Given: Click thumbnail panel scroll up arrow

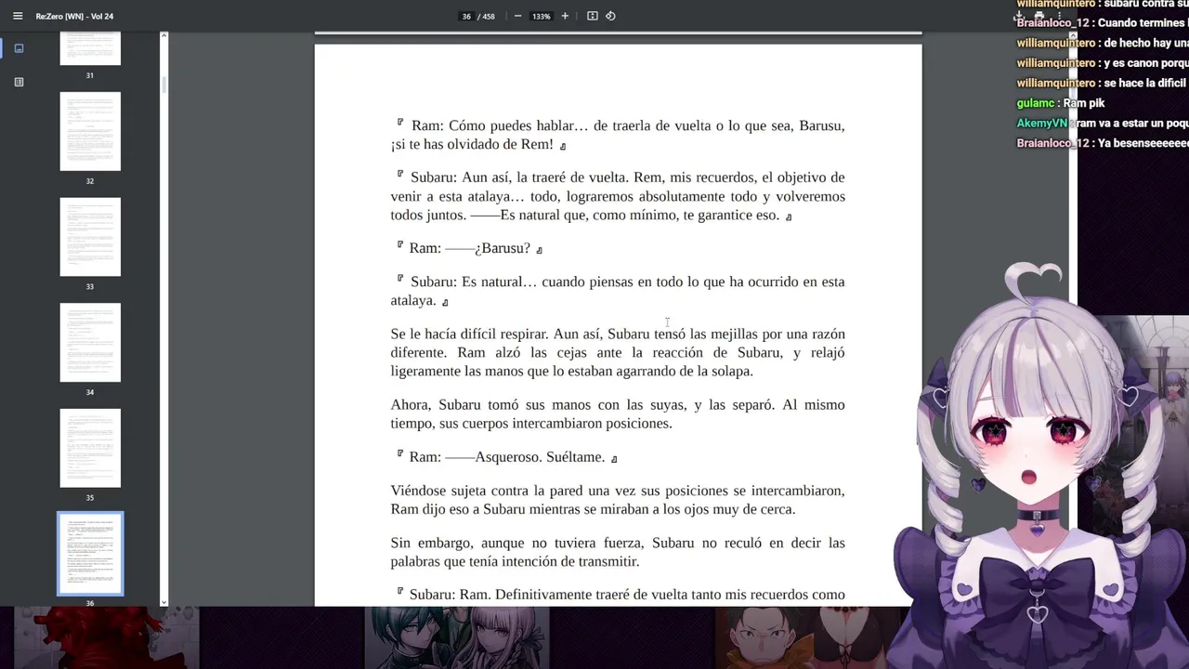Looking at the screenshot, I should [163, 35].
